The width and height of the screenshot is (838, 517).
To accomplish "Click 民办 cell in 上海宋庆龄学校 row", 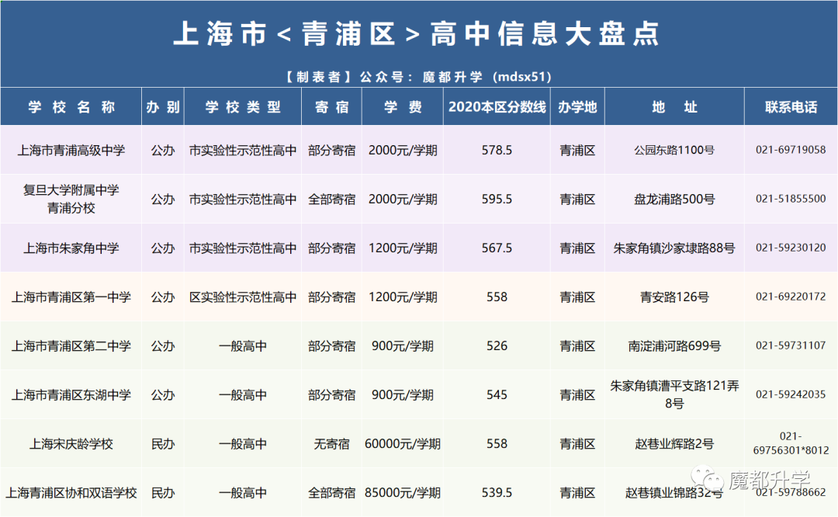I will [163, 444].
